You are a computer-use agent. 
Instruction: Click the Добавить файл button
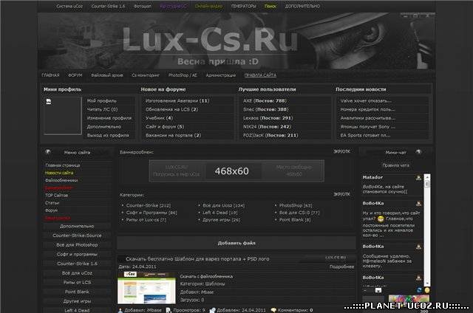[236, 243]
